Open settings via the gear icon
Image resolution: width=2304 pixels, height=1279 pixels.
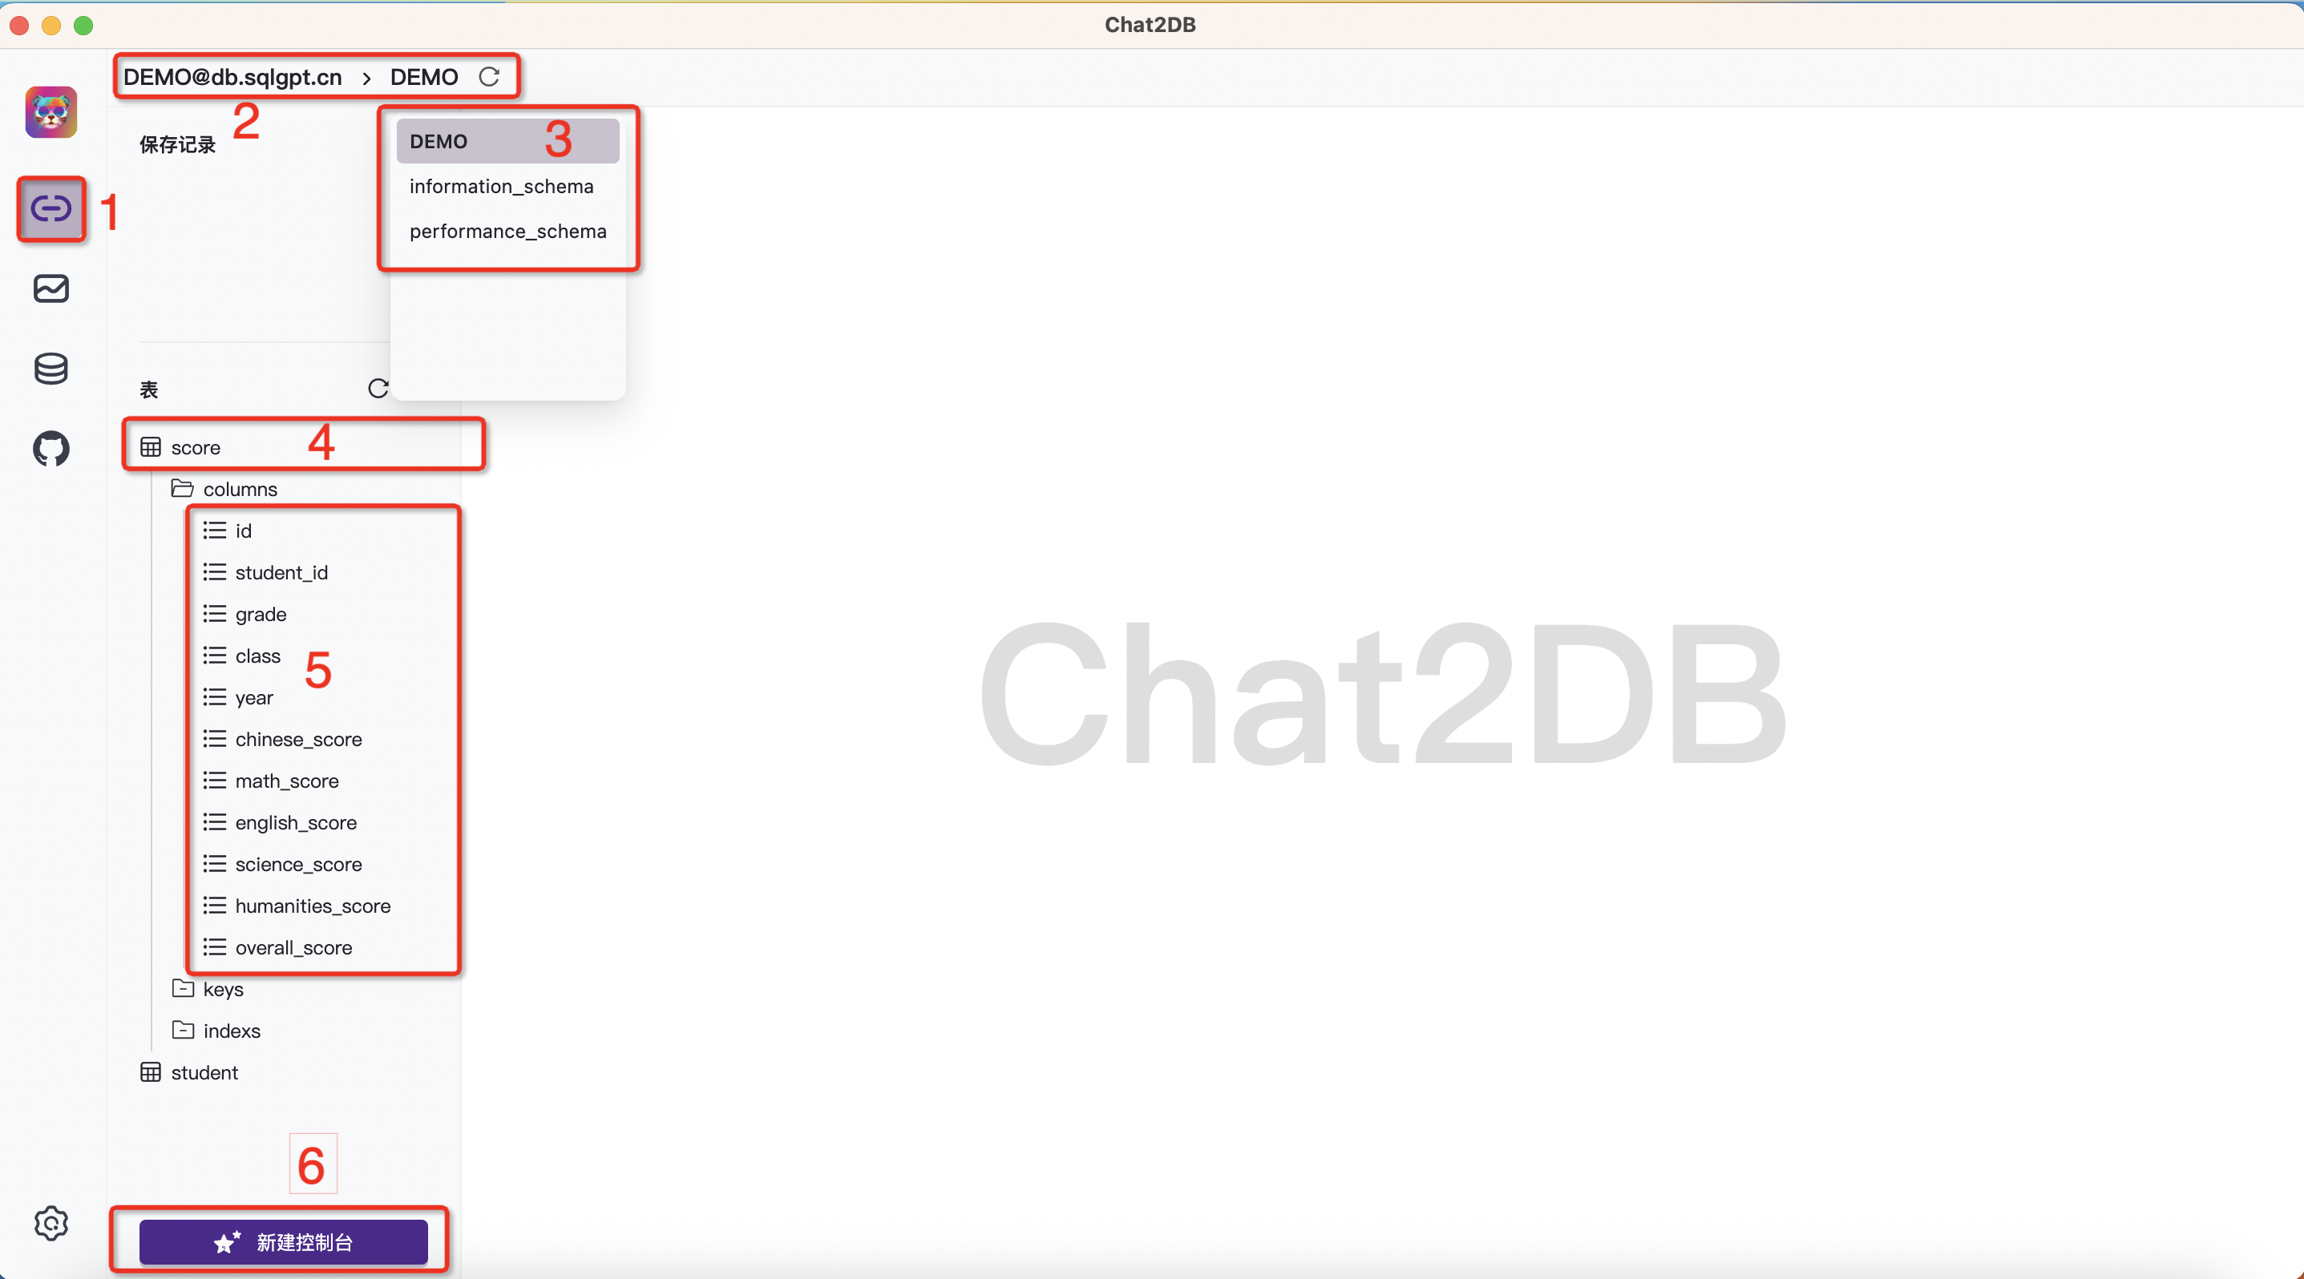(50, 1224)
